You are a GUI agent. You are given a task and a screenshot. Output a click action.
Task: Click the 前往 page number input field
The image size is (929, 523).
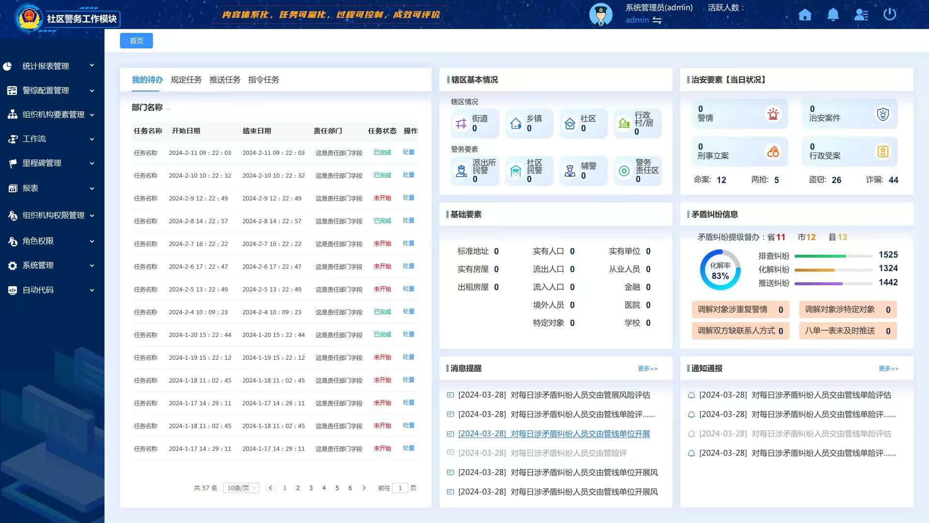(x=400, y=488)
